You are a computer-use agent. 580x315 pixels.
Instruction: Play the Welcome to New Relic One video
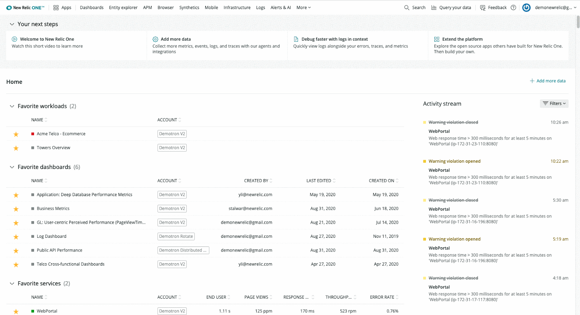(14, 39)
